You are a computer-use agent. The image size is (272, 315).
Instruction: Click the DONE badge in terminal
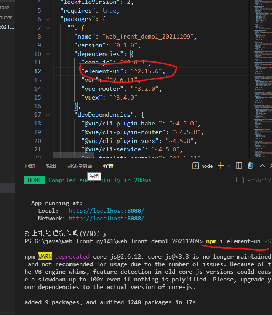[x=35, y=180]
